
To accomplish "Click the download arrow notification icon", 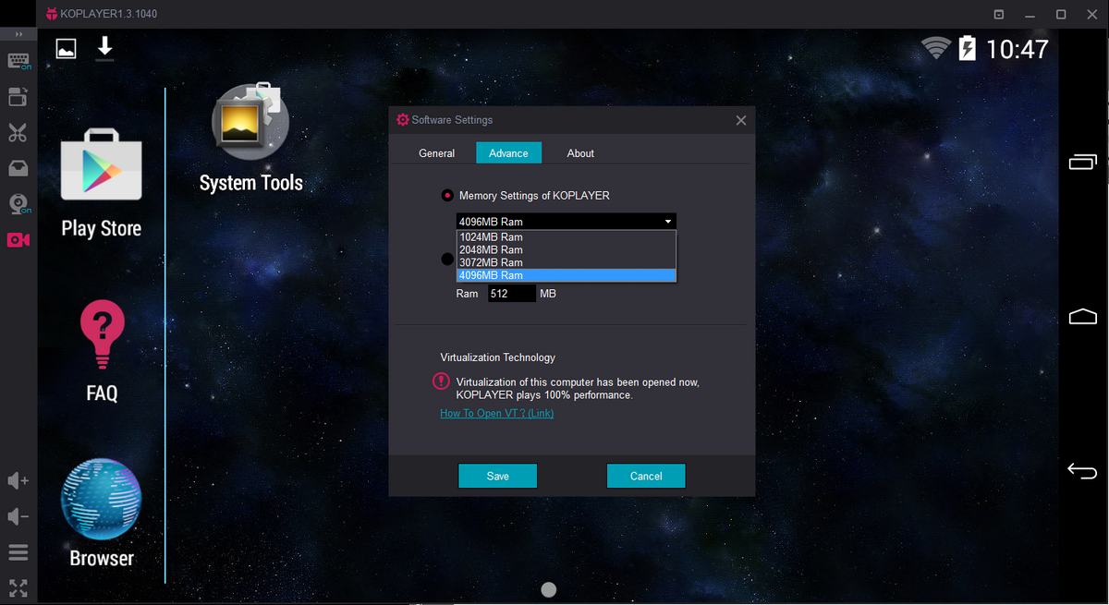I will [x=105, y=49].
